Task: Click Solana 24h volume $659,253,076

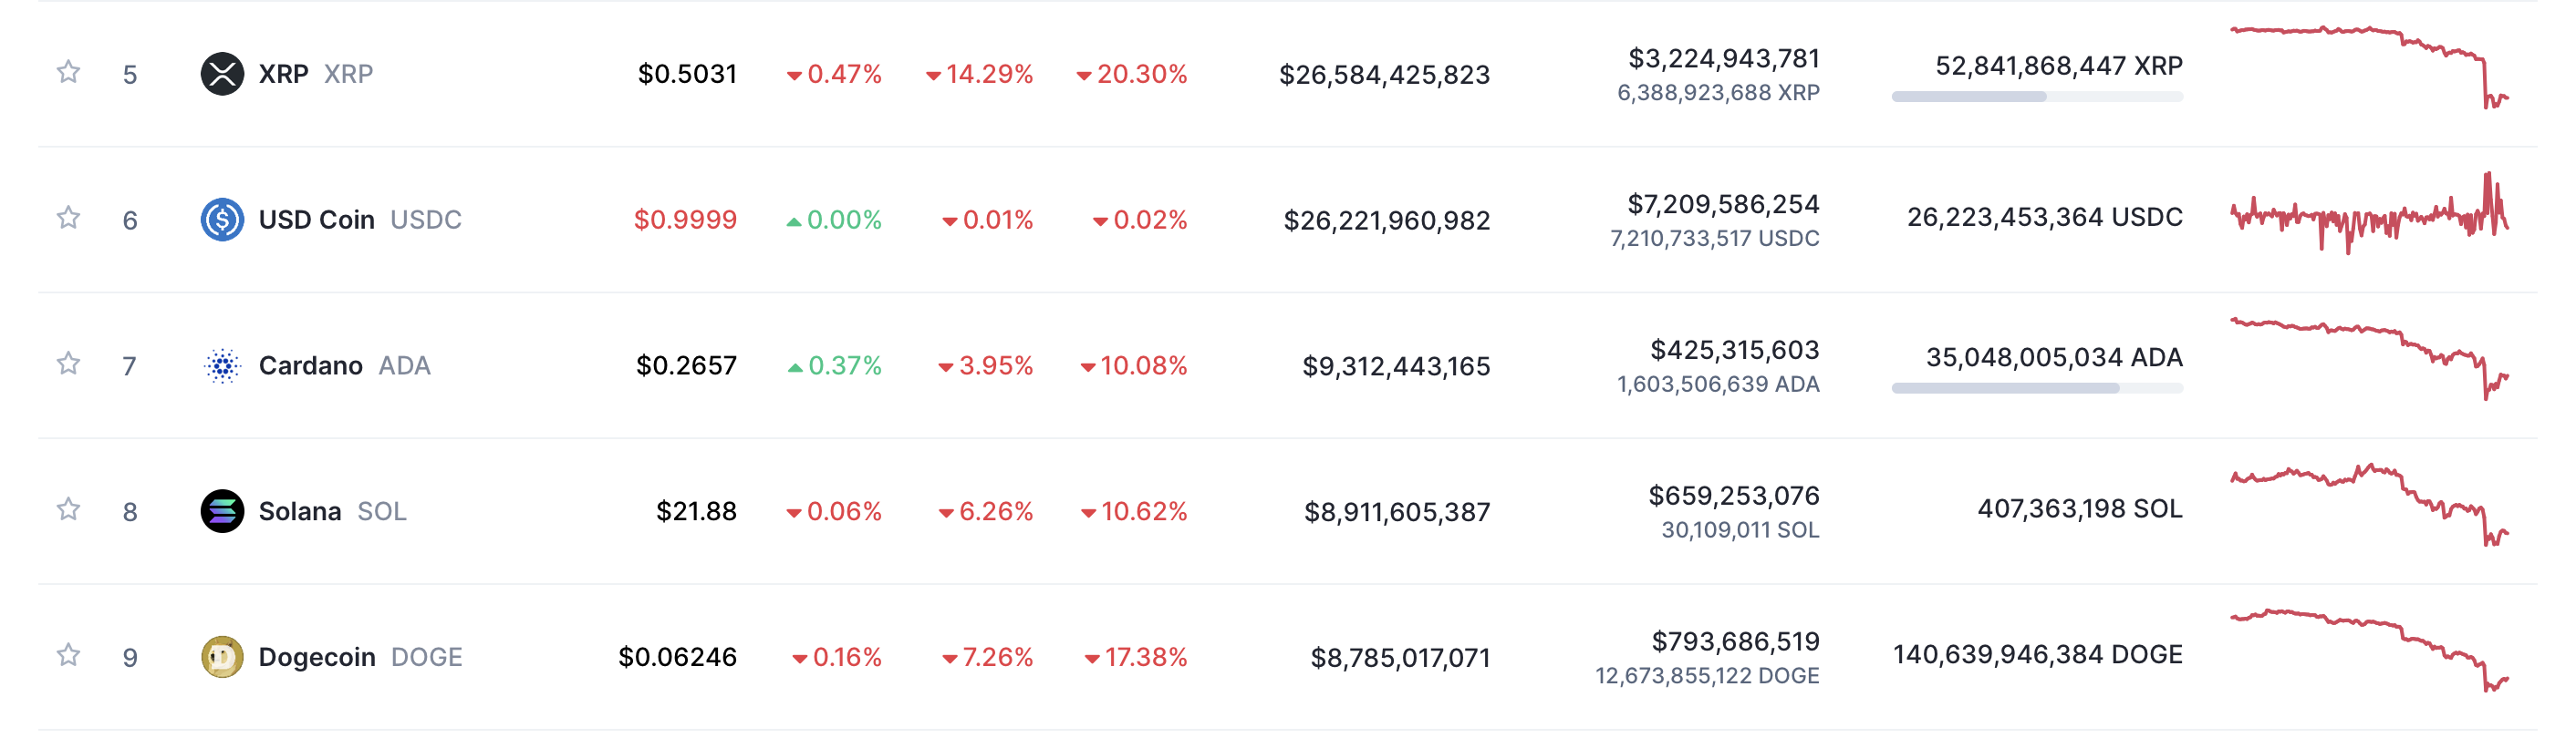Action: click(1733, 496)
